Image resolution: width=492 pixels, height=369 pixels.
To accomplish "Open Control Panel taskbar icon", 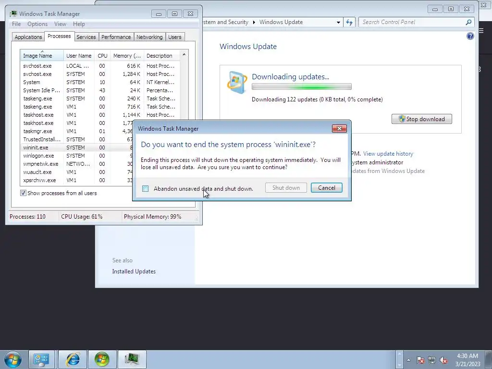I will [x=41, y=359].
